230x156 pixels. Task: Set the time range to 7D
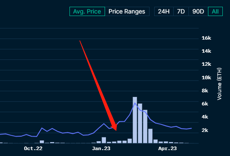(x=181, y=11)
